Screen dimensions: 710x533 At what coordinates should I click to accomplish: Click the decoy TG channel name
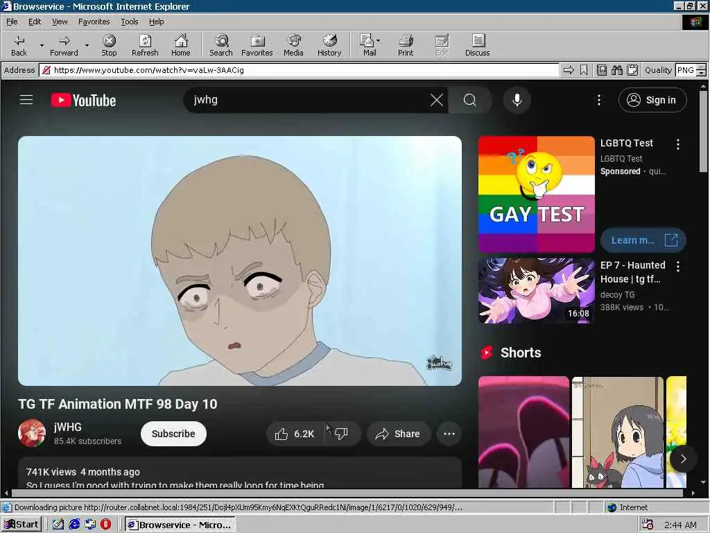tap(617, 294)
